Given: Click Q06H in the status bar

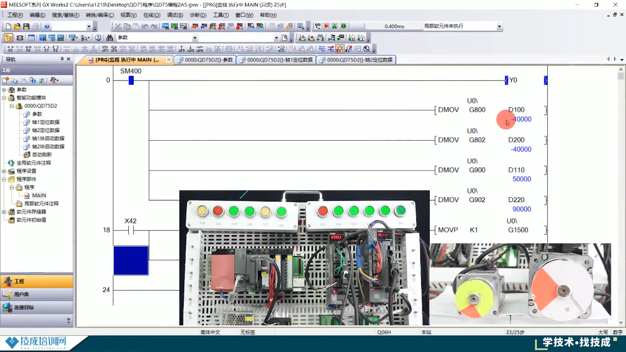Looking at the screenshot, I should pyautogui.click(x=384, y=332).
